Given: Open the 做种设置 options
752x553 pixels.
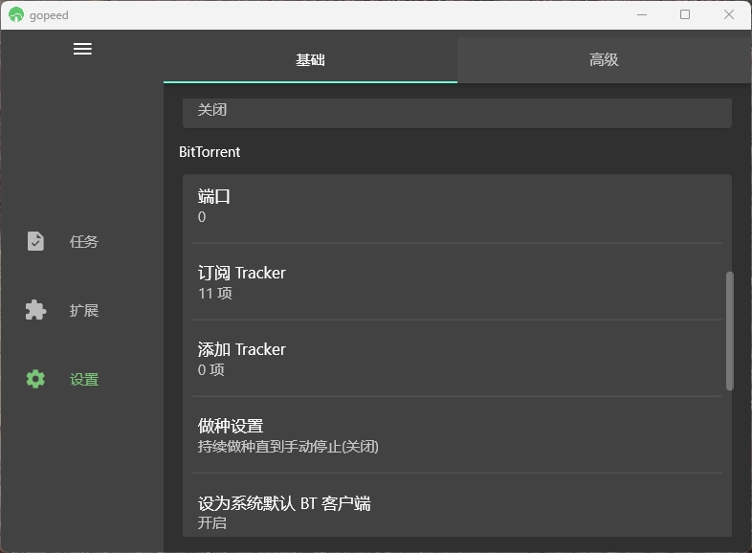Looking at the screenshot, I should (456, 435).
